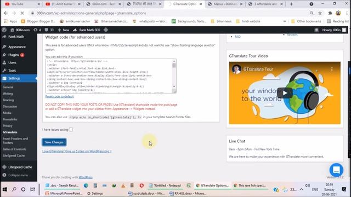351x197 pixels.
Task: Open the Plugins menu
Action: pos(13,55)
